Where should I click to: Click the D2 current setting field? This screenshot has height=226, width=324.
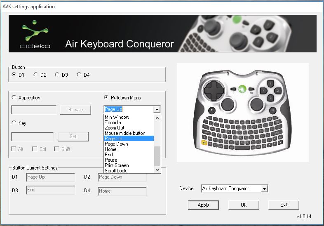point(122,177)
